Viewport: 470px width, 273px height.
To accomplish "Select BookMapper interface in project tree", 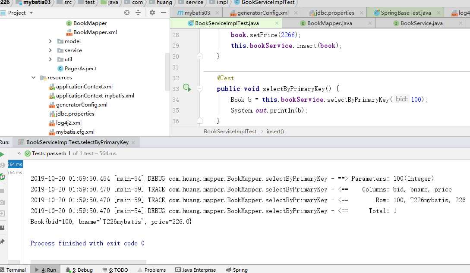I will pos(87,23).
